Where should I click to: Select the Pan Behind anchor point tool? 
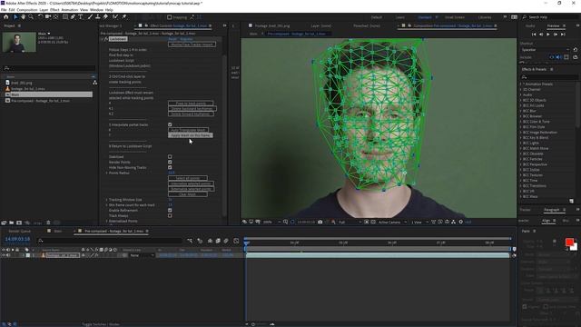click(x=56, y=17)
